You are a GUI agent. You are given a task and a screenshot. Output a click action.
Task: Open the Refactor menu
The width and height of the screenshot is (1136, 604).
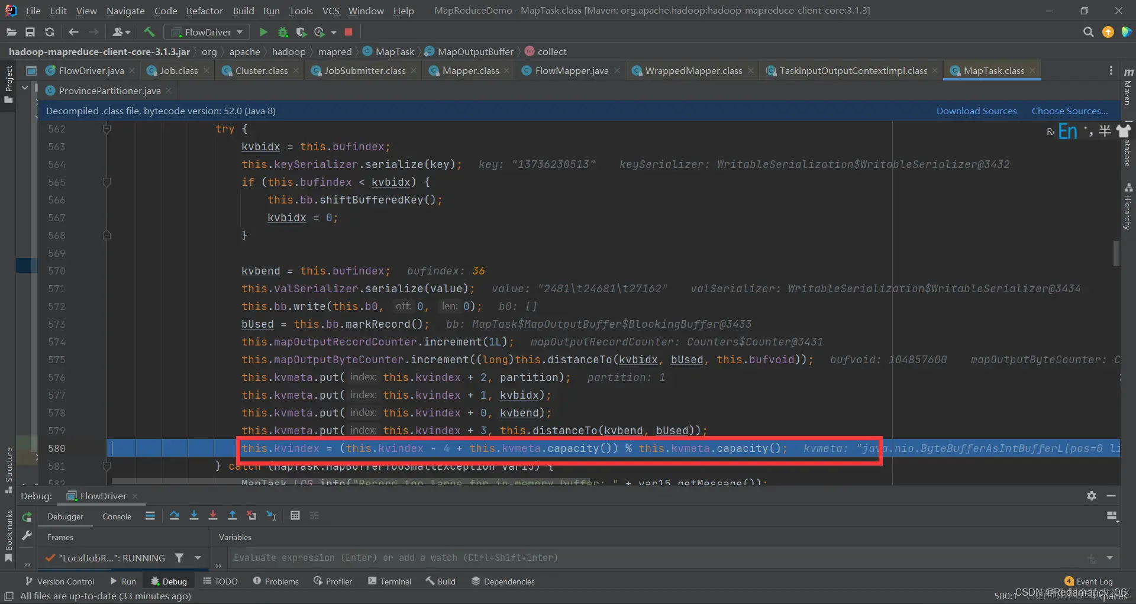[204, 11]
